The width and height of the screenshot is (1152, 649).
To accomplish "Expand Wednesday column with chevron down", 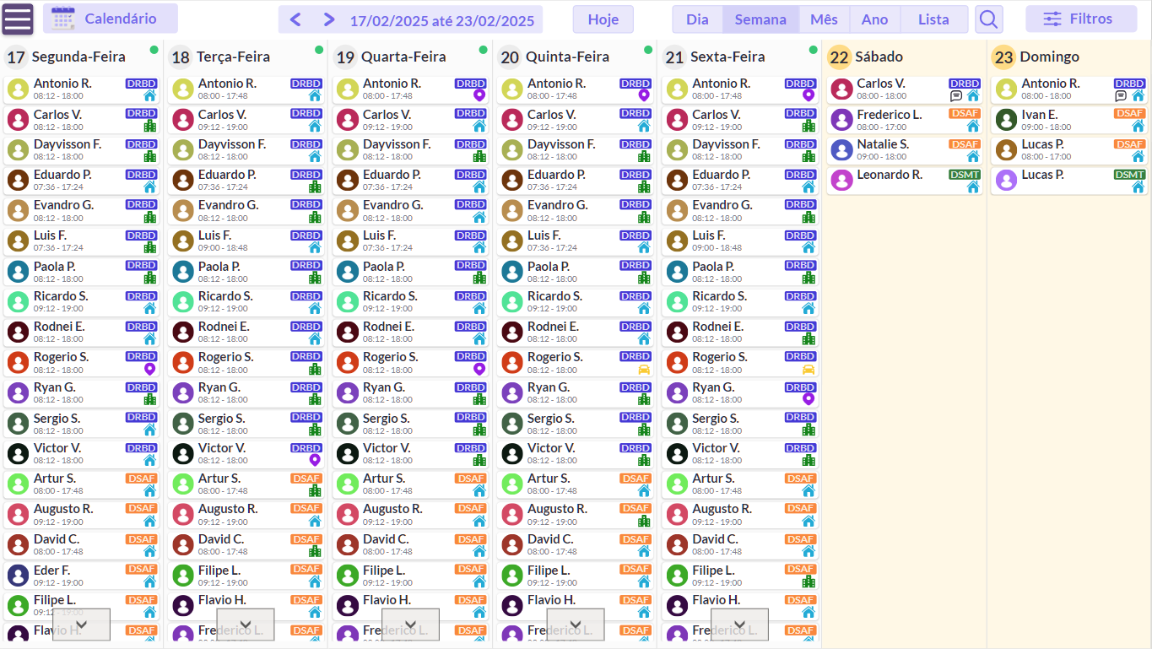I will (410, 625).
